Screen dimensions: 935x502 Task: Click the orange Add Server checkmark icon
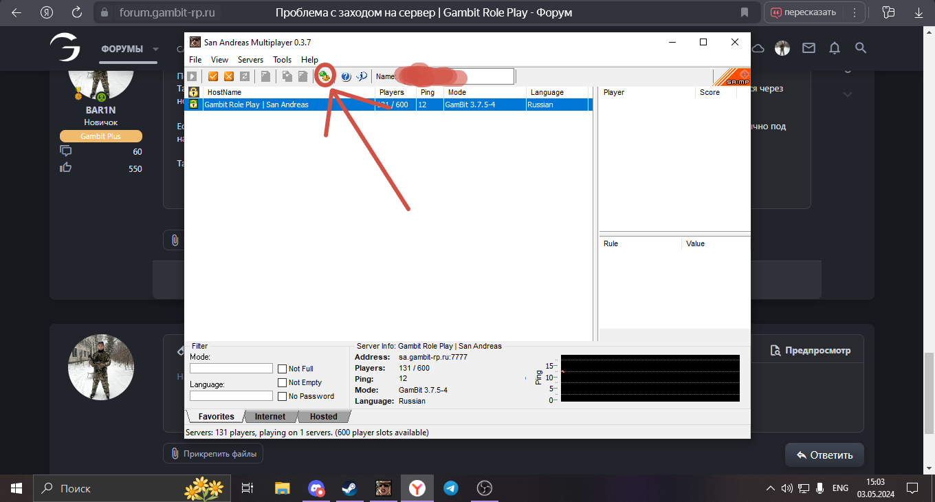click(x=213, y=76)
